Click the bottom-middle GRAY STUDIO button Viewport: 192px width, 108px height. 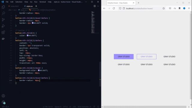pyautogui.click(x=147, y=64)
